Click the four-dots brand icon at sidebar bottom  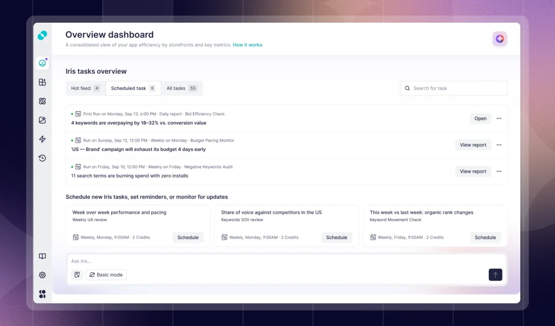pyautogui.click(x=42, y=294)
